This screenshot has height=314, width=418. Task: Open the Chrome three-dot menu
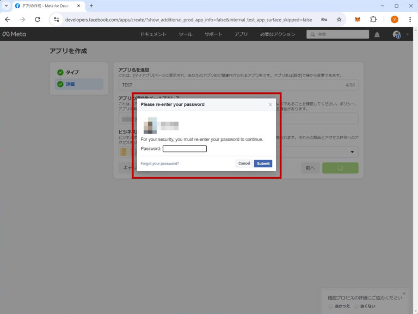410,19
